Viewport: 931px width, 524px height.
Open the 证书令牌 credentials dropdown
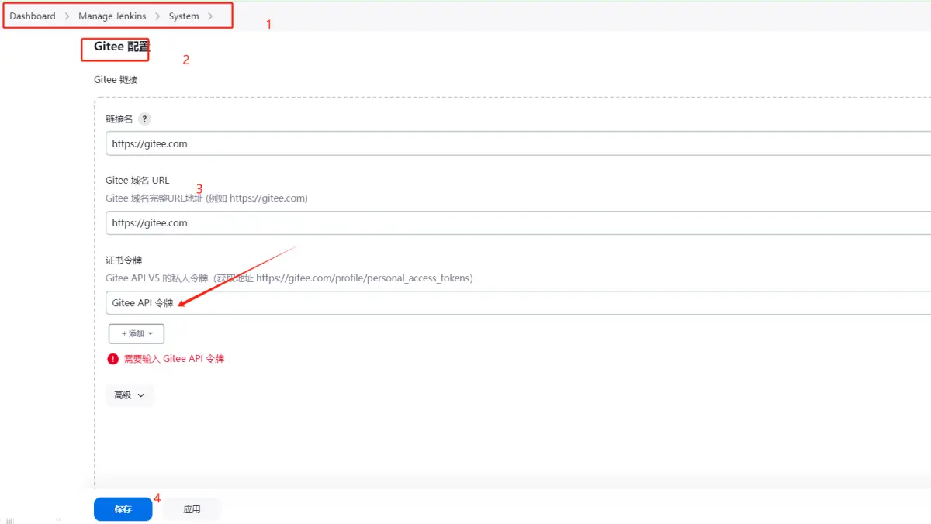pos(518,303)
